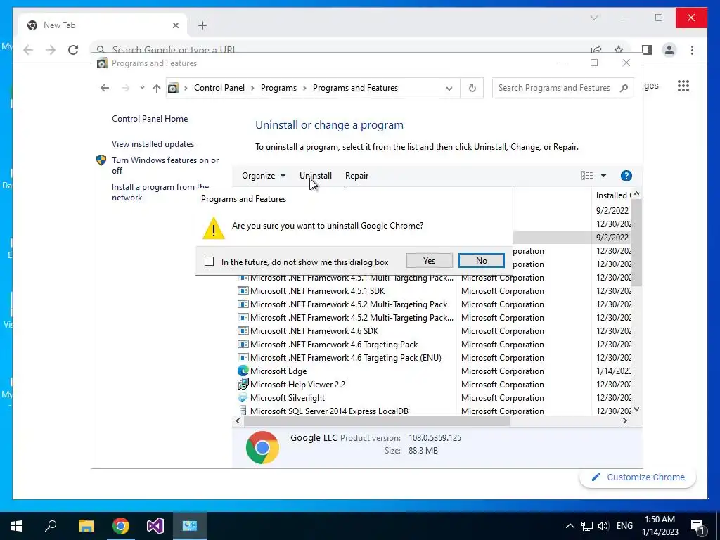Viewport: 720px width, 540px height.
Task: Open Chrome's three-dot menu
Action: click(692, 50)
